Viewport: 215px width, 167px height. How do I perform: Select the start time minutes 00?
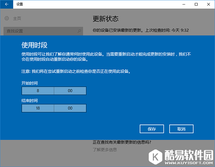(x=70, y=90)
